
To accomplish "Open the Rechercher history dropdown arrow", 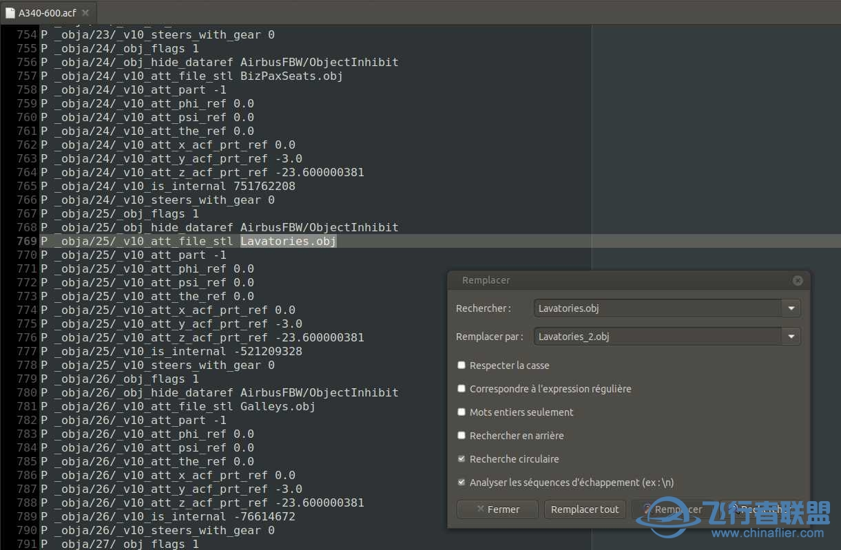I will tap(791, 308).
